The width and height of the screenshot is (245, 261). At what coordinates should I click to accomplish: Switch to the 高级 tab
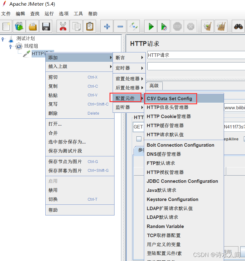(154, 86)
